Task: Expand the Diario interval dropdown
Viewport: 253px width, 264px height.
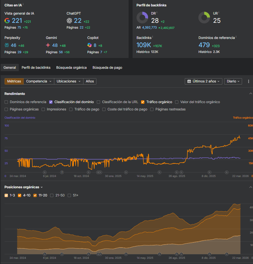Action: point(233,82)
